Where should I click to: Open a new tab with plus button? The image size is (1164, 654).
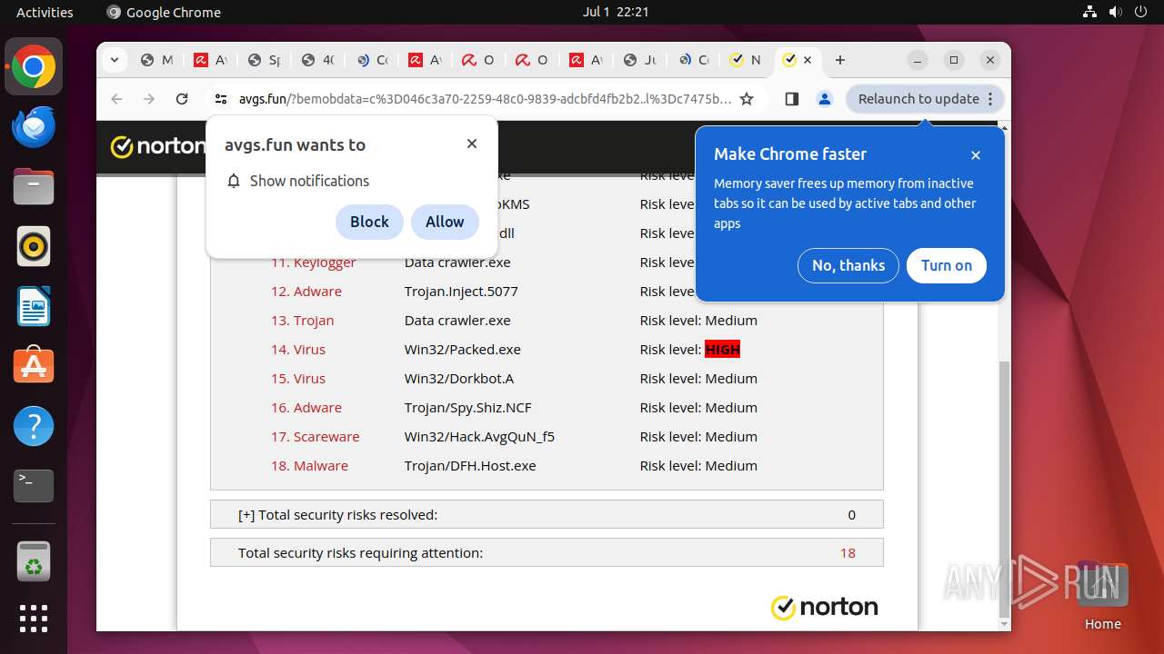tap(840, 60)
